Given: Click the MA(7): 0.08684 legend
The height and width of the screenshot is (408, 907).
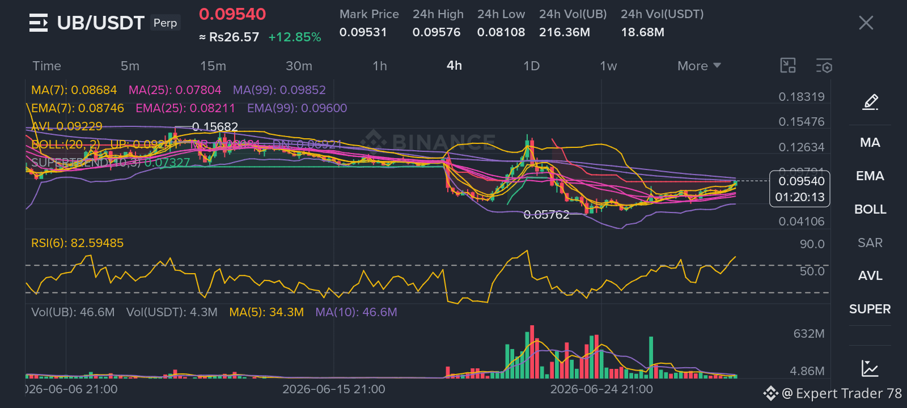Looking at the screenshot, I should pyautogui.click(x=74, y=90).
